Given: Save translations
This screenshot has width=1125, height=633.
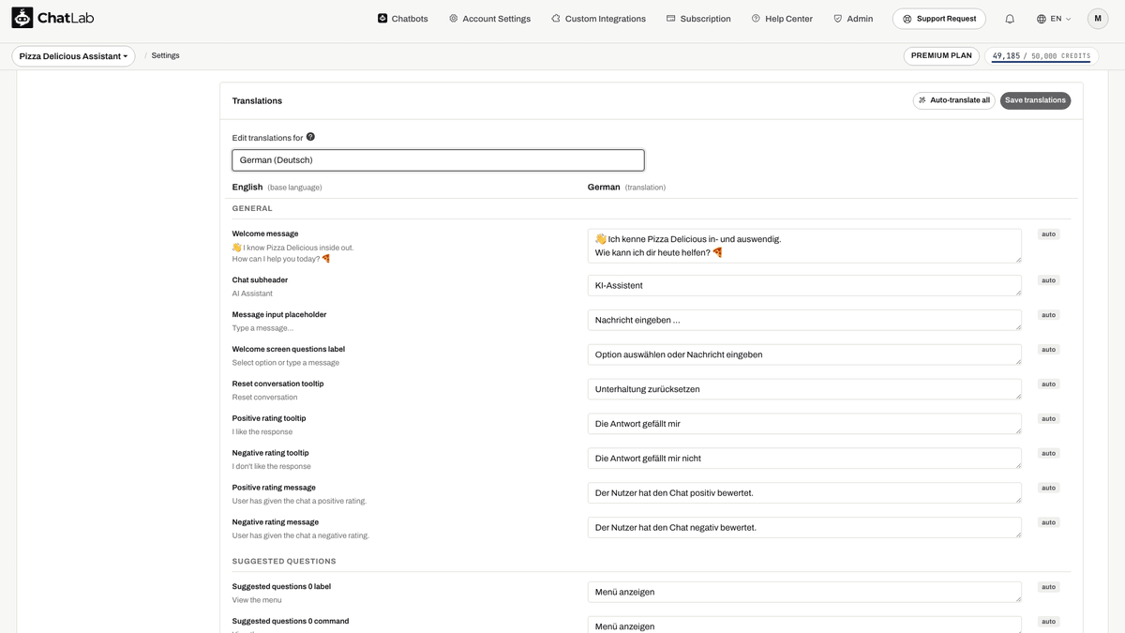Looking at the screenshot, I should tap(1035, 100).
